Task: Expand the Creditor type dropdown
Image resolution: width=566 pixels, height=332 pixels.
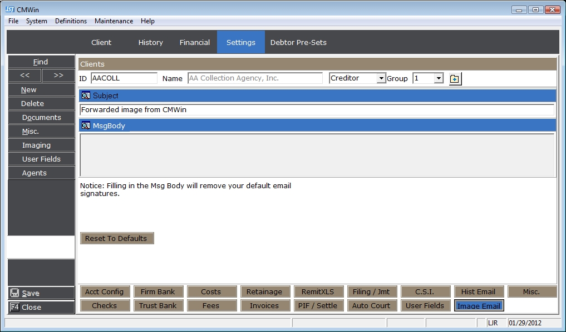Action: click(x=381, y=78)
